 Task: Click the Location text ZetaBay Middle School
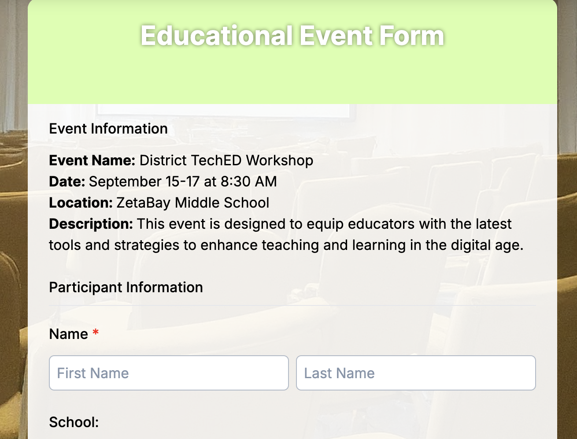(192, 203)
